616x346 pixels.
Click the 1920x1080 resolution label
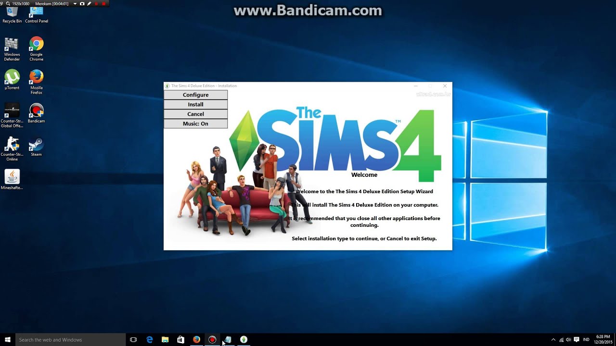tap(21, 3)
